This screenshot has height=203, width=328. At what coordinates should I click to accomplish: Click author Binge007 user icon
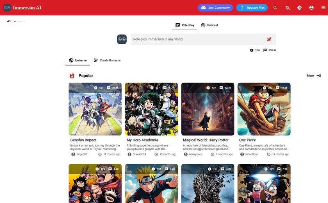point(73,154)
